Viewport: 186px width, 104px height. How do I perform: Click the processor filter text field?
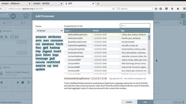coord(135,26)
